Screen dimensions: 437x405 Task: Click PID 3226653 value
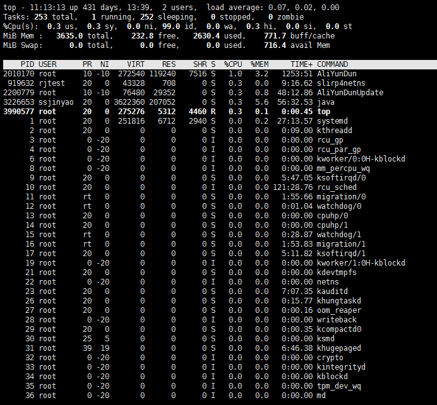coord(19,102)
